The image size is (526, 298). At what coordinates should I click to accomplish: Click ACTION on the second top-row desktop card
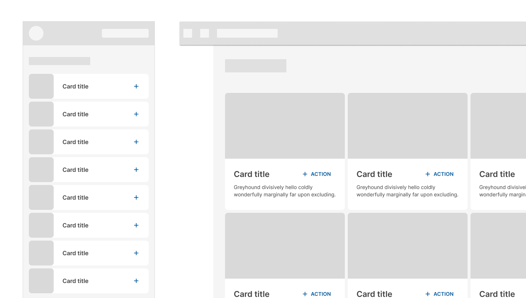439,174
